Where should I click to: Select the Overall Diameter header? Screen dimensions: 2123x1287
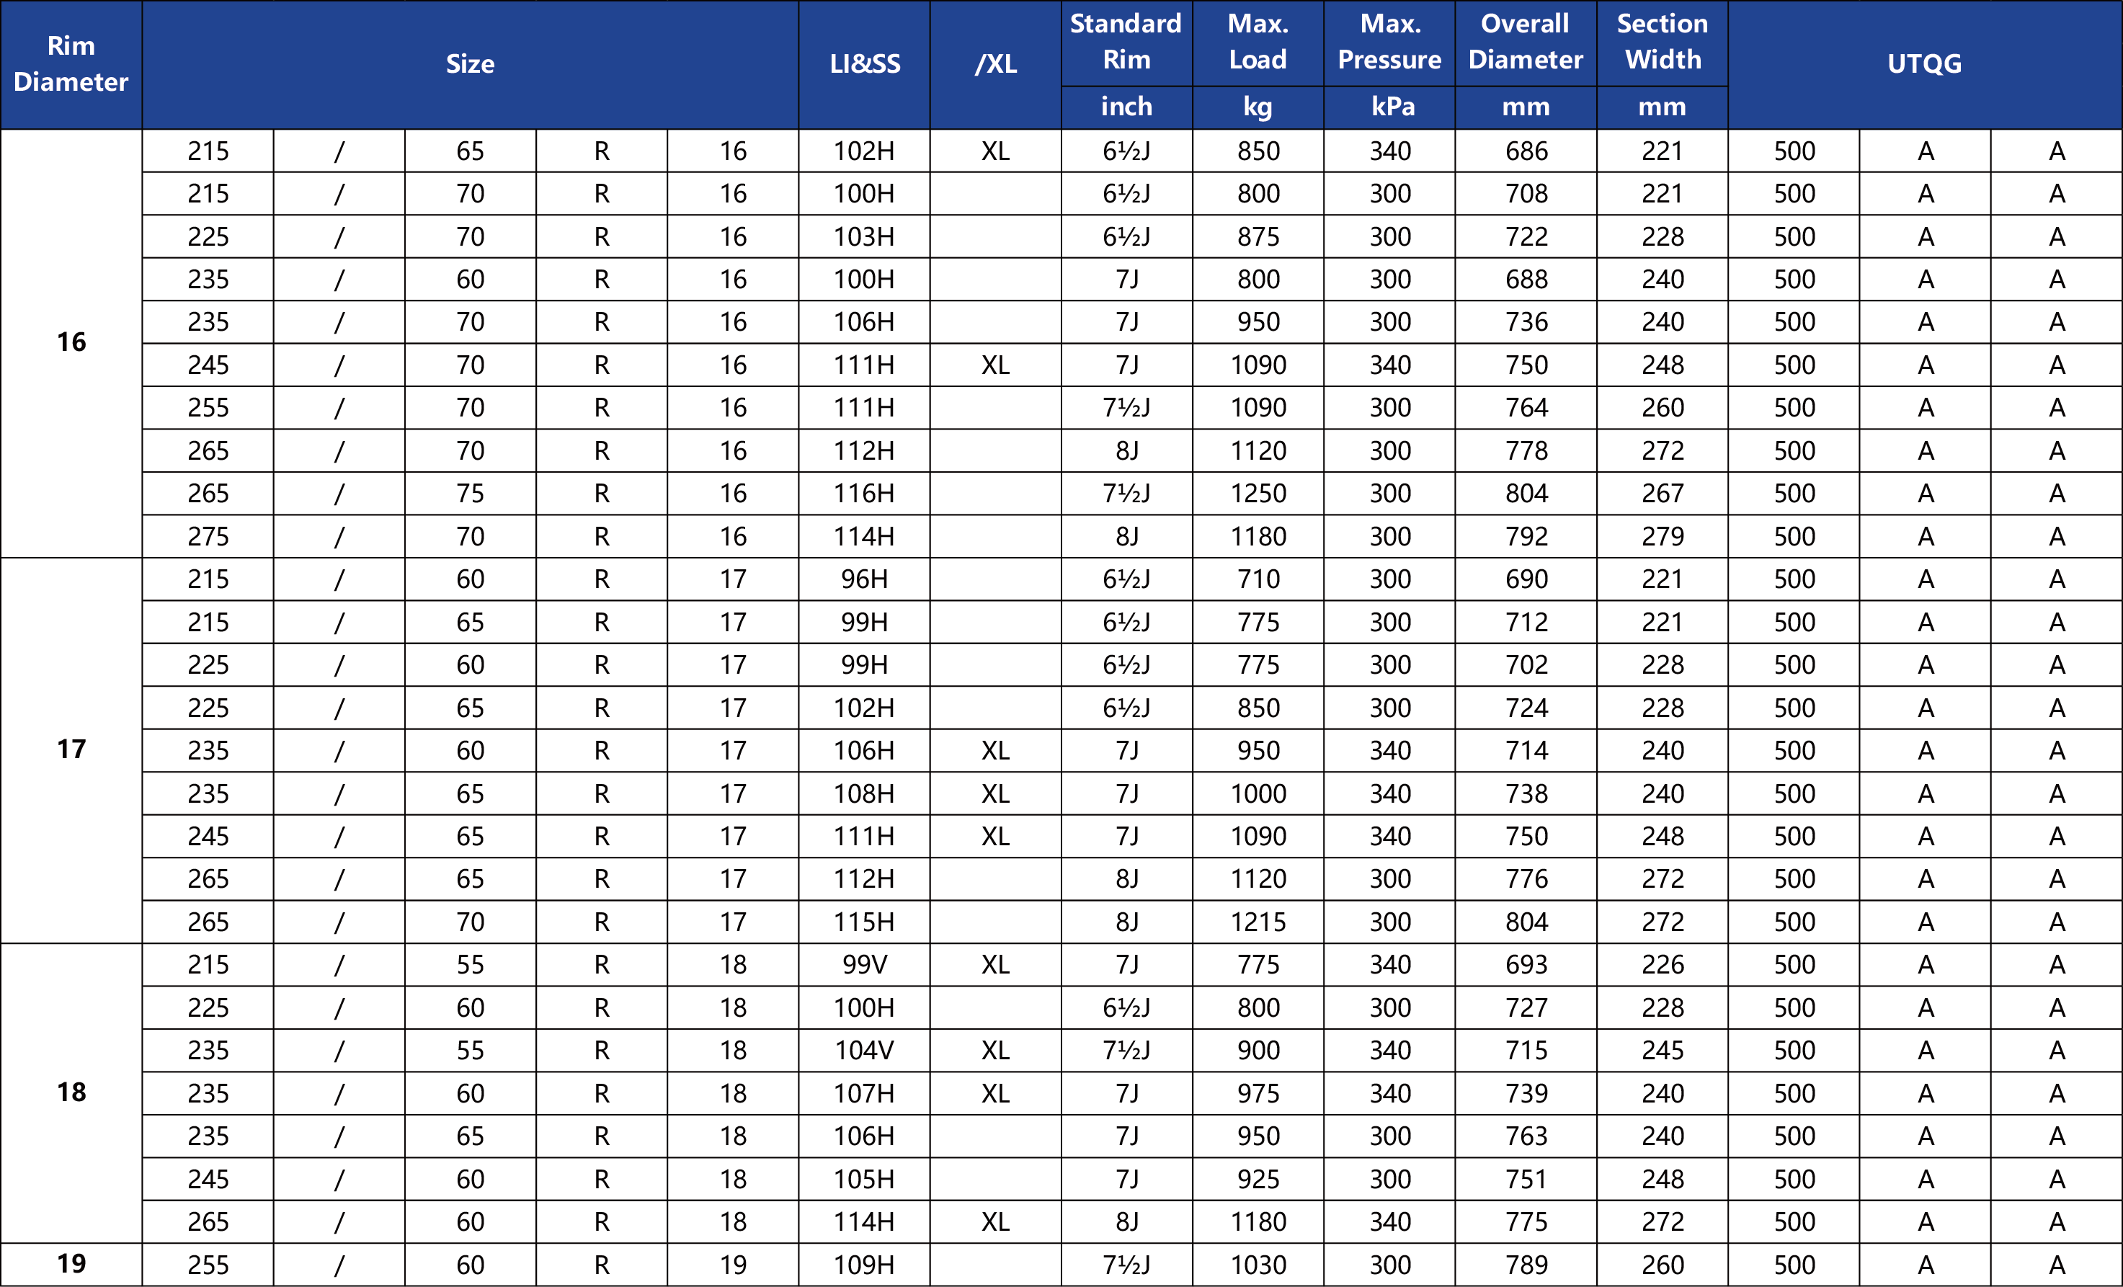1525,43
